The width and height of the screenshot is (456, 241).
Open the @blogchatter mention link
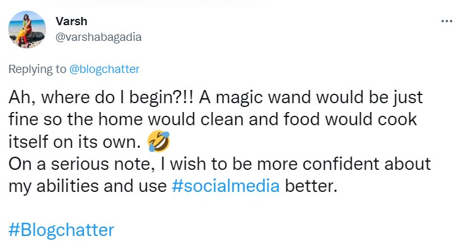(104, 69)
